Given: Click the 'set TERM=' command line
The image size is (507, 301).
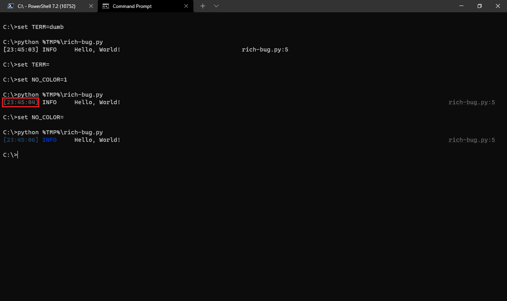Looking at the screenshot, I should (26, 65).
